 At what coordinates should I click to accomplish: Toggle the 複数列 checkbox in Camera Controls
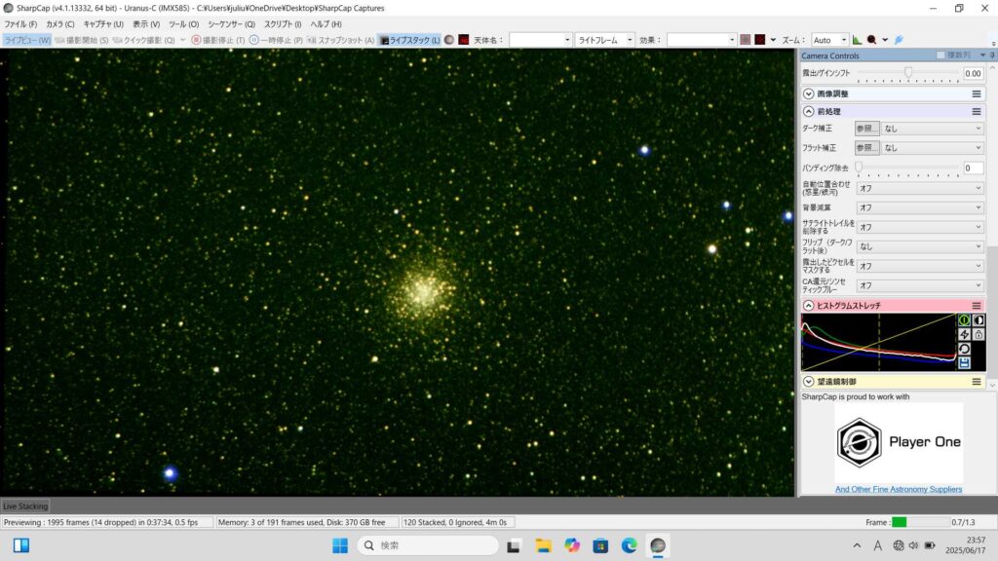(940, 56)
